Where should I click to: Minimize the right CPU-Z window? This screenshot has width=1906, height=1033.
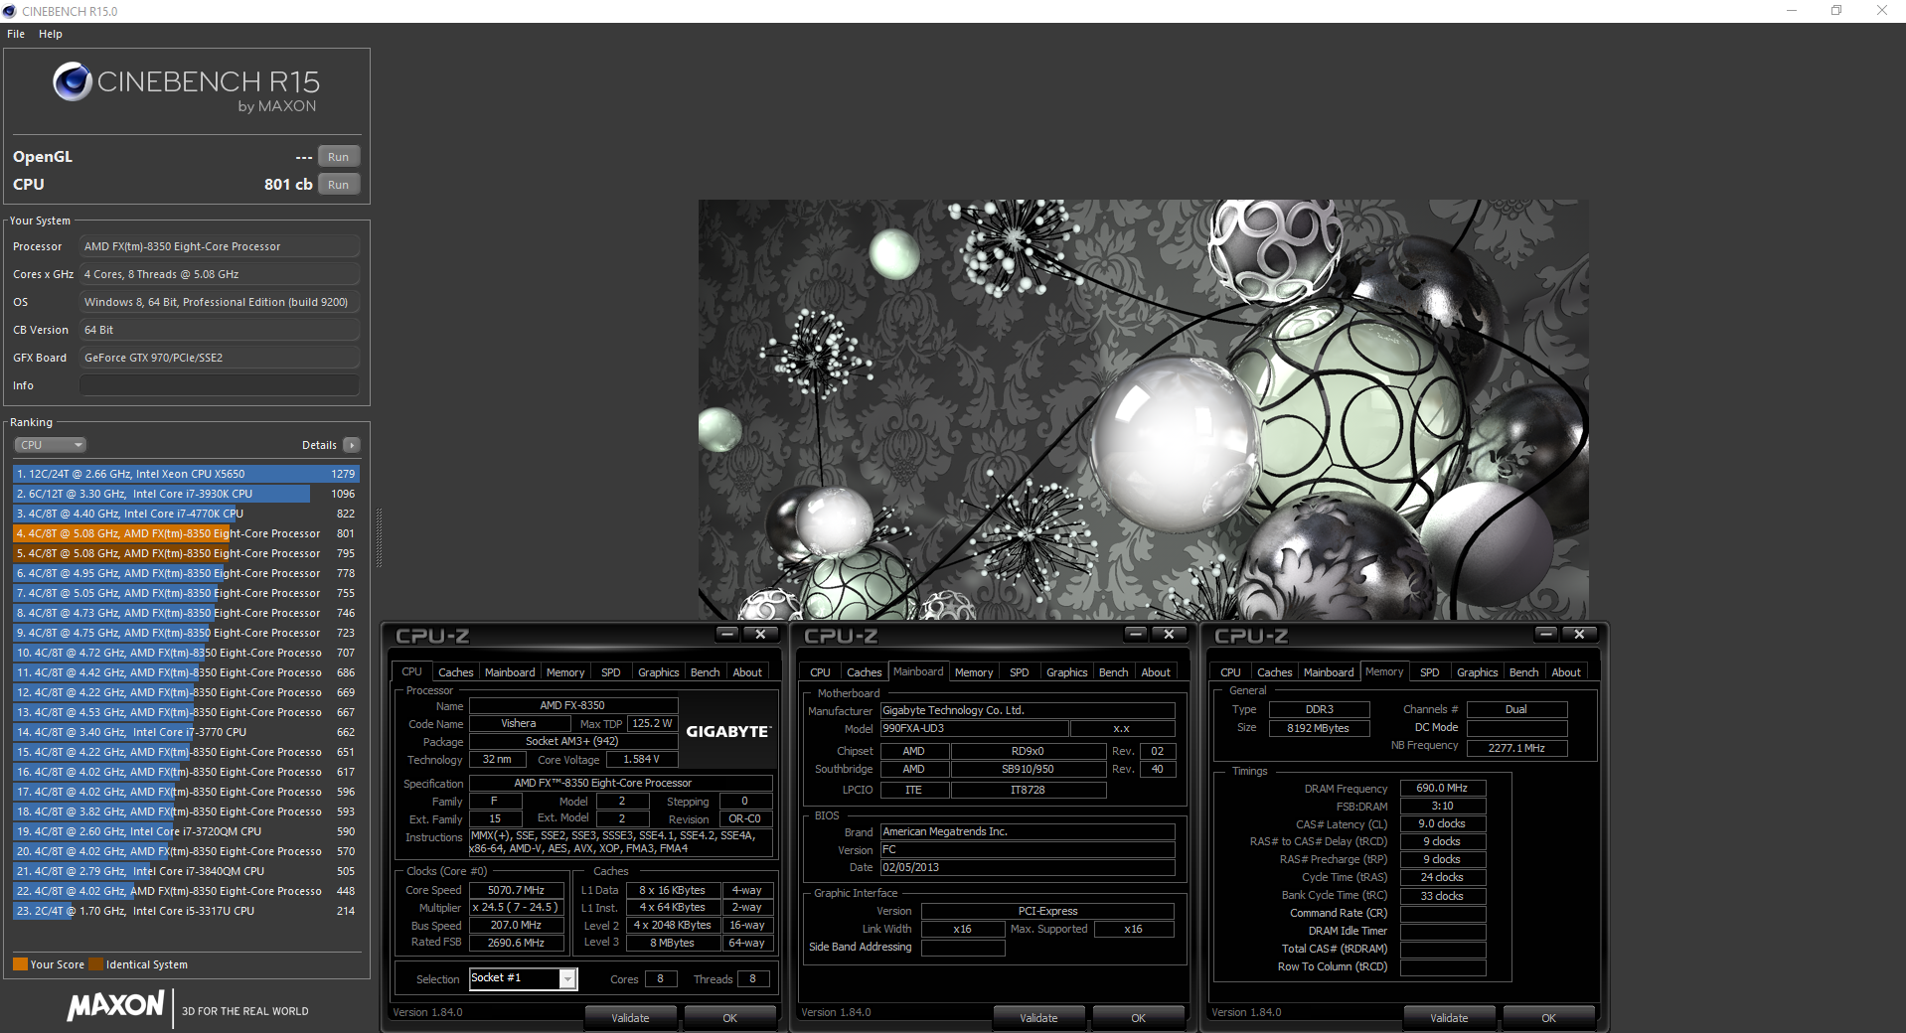pyautogui.click(x=1546, y=634)
